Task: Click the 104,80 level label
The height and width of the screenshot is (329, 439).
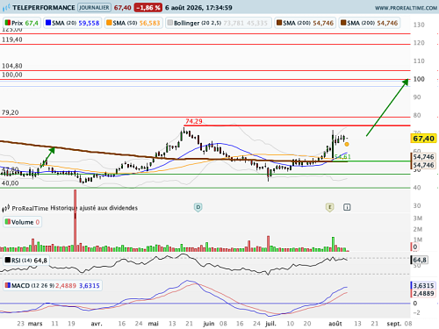Action: [12, 66]
